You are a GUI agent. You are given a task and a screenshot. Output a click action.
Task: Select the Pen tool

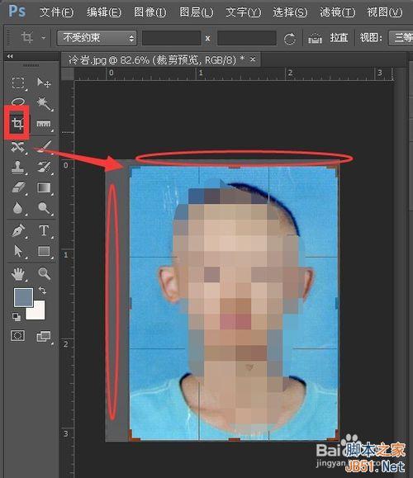[x=18, y=230]
